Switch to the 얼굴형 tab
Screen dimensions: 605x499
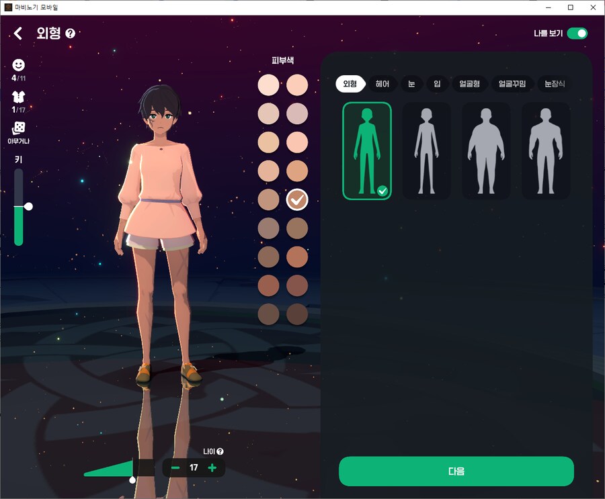pyautogui.click(x=470, y=84)
